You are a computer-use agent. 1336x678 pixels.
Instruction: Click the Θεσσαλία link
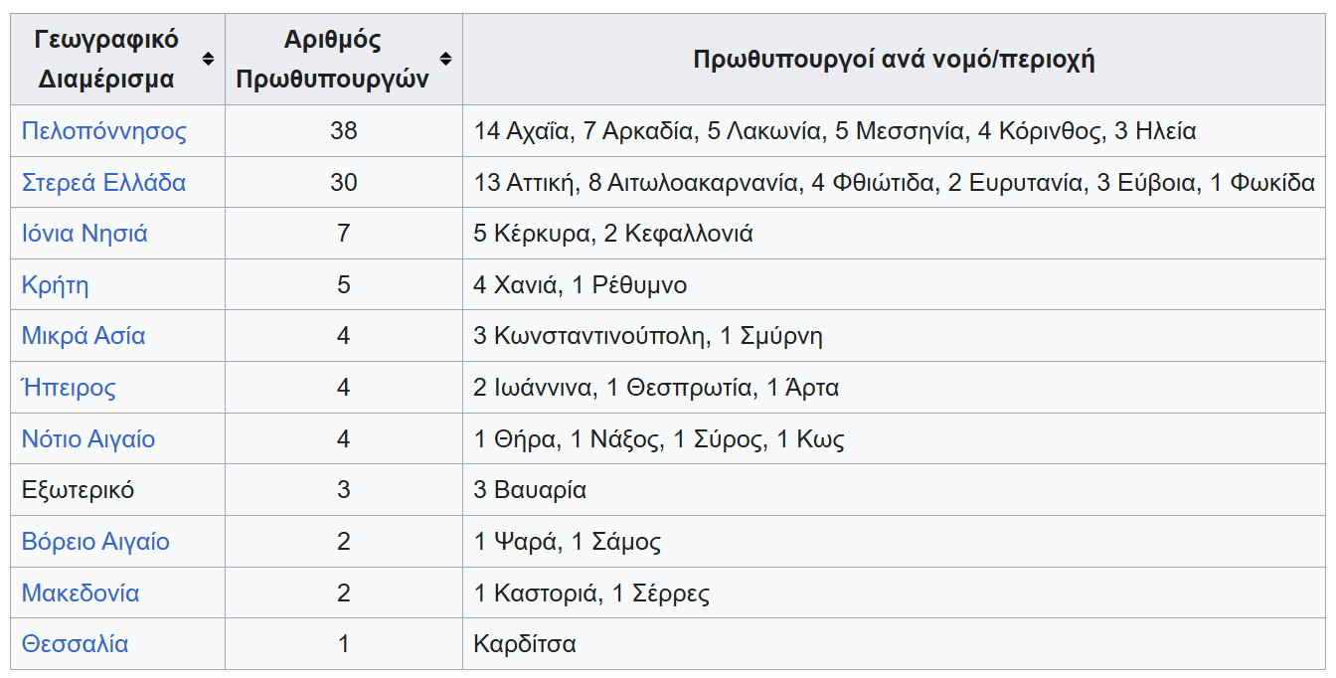[75, 644]
